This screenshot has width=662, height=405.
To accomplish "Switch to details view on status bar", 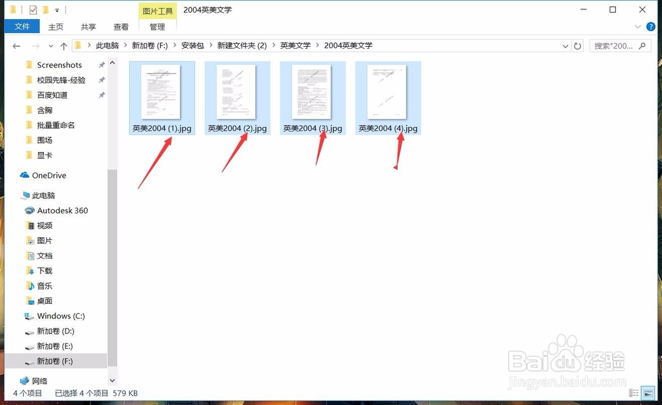I will (x=633, y=392).
